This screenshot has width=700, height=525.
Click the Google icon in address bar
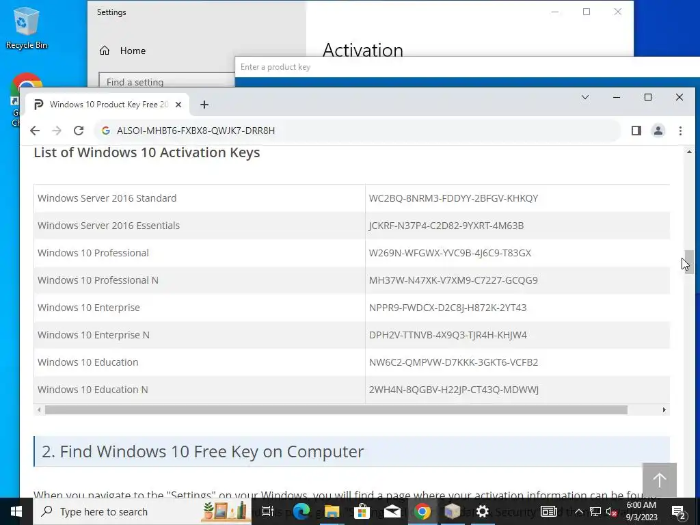point(106,131)
